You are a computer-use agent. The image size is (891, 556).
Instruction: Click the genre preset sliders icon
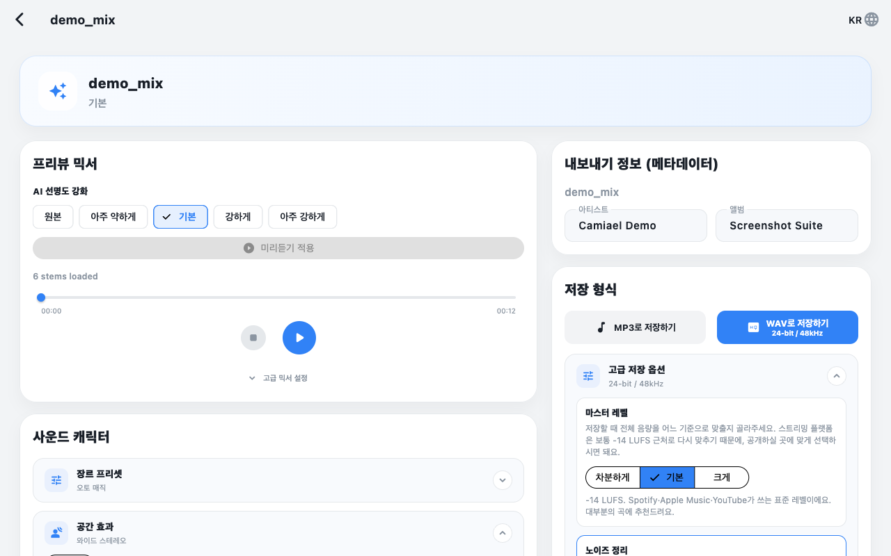point(56,480)
